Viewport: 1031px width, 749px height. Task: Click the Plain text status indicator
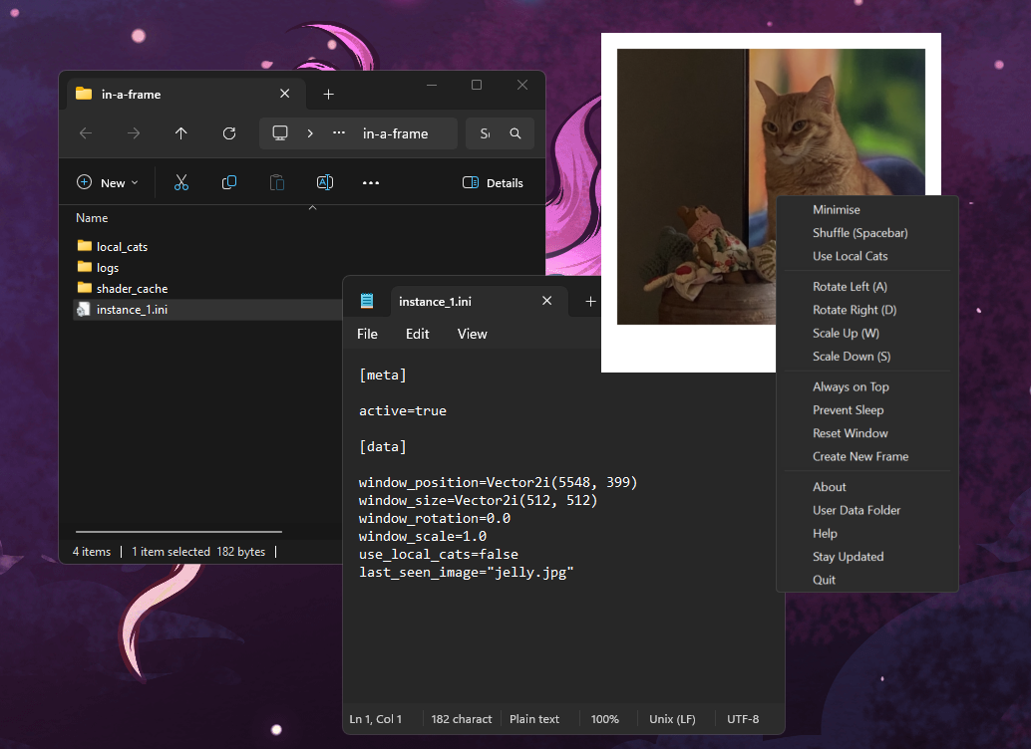pyautogui.click(x=533, y=719)
